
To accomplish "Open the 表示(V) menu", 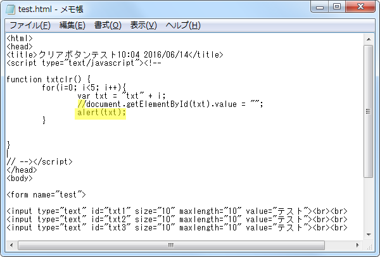I will [144, 25].
